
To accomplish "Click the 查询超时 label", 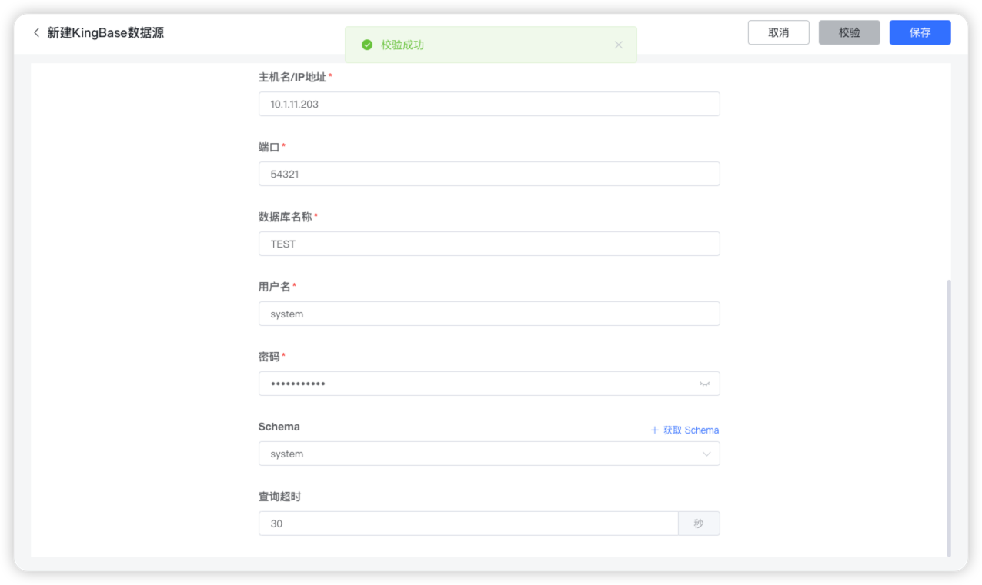I will pos(279,497).
